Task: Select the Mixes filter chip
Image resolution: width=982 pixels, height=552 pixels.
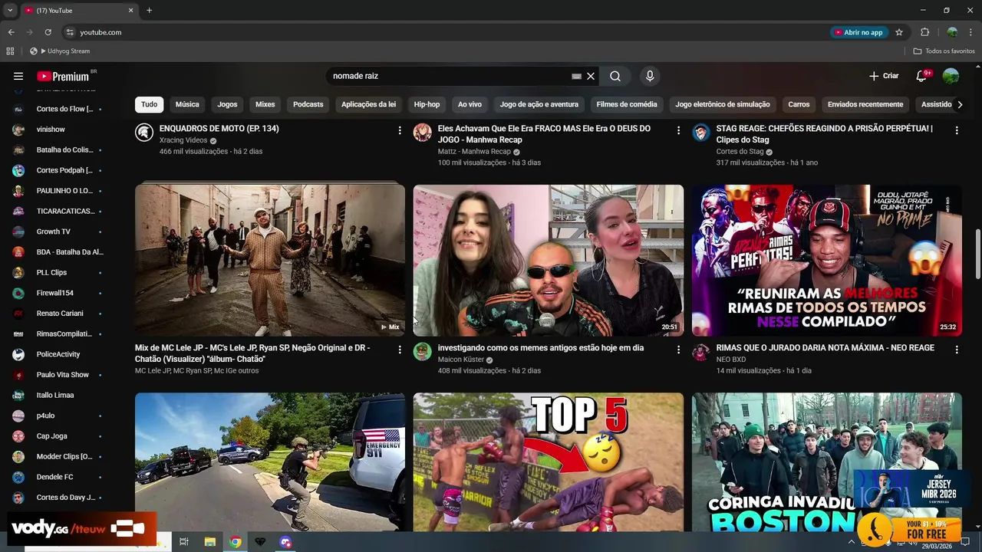Action: point(265,104)
